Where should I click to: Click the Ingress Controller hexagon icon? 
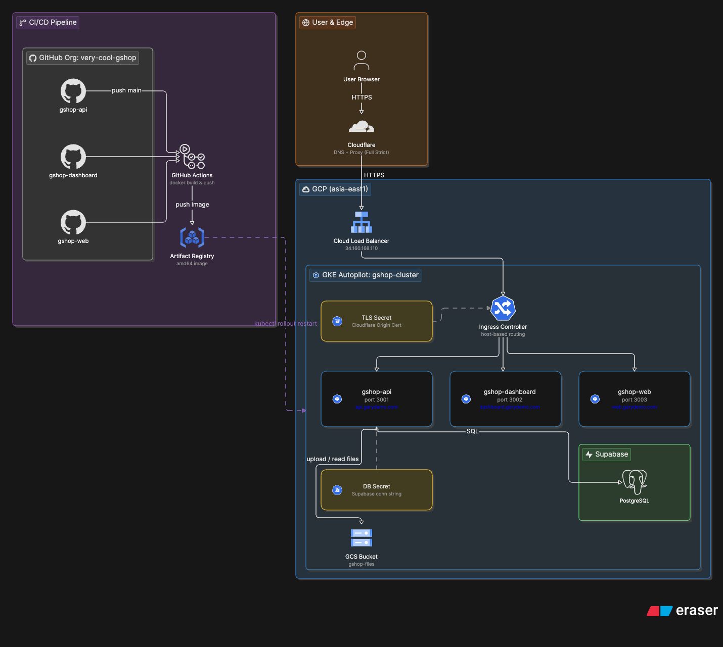click(503, 308)
